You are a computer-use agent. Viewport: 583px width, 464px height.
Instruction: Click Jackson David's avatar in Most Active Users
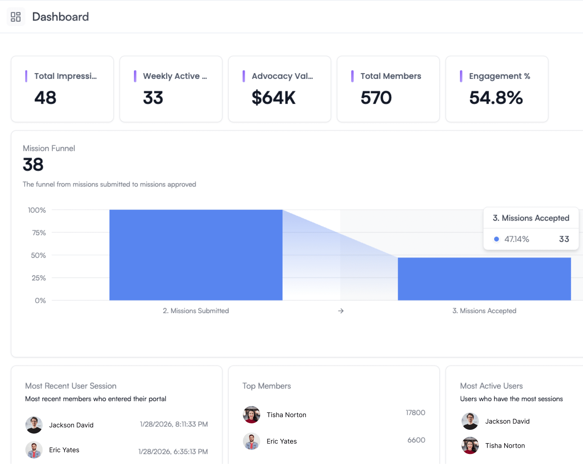(470, 421)
